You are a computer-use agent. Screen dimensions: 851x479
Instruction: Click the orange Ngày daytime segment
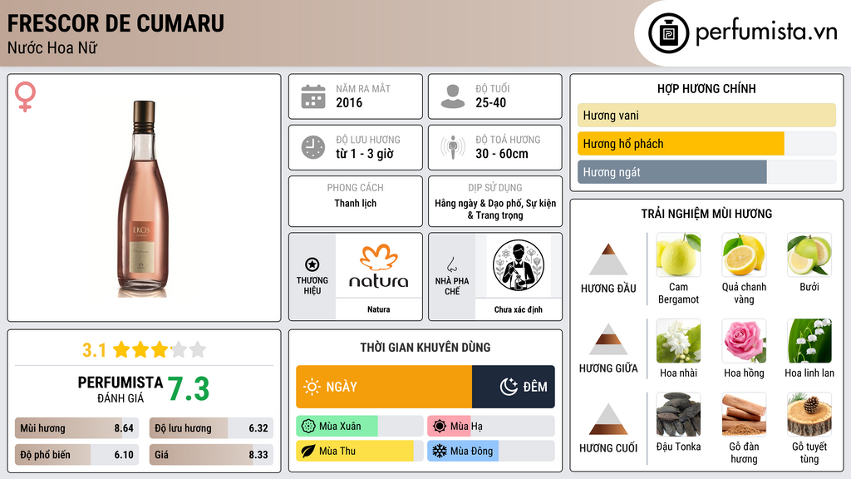click(x=384, y=387)
